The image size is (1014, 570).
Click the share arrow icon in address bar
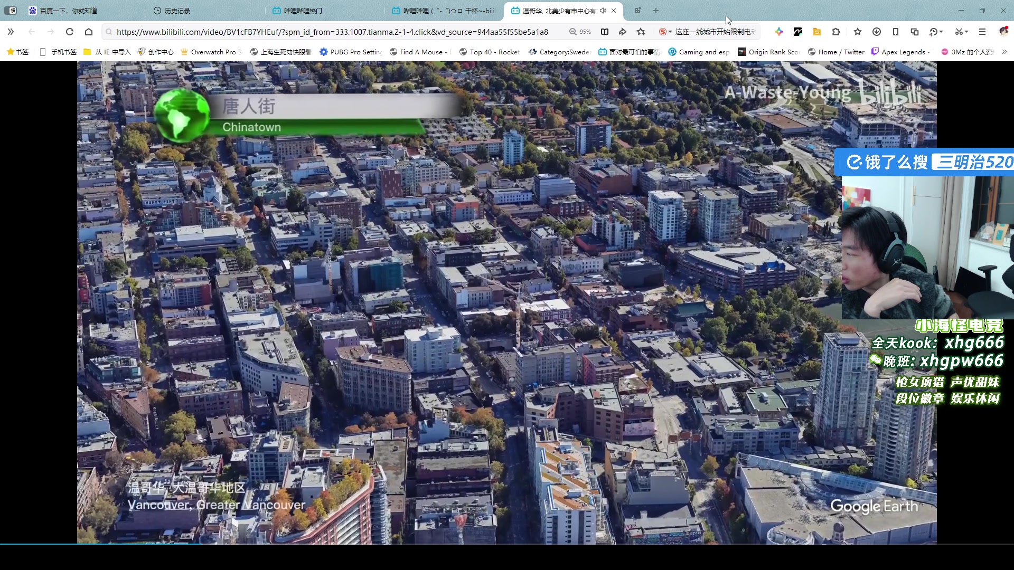[x=623, y=32]
